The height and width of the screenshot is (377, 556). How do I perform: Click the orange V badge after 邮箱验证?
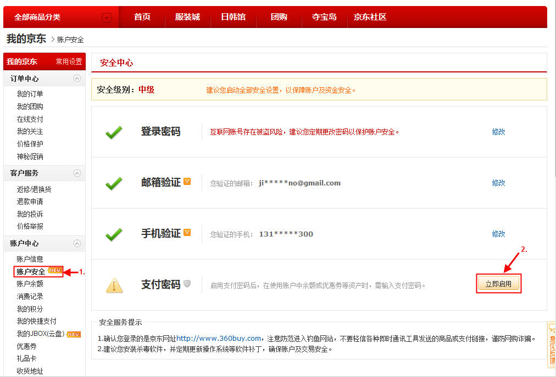(187, 182)
